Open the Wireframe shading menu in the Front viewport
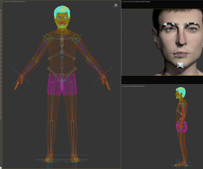 [x=22, y=2]
